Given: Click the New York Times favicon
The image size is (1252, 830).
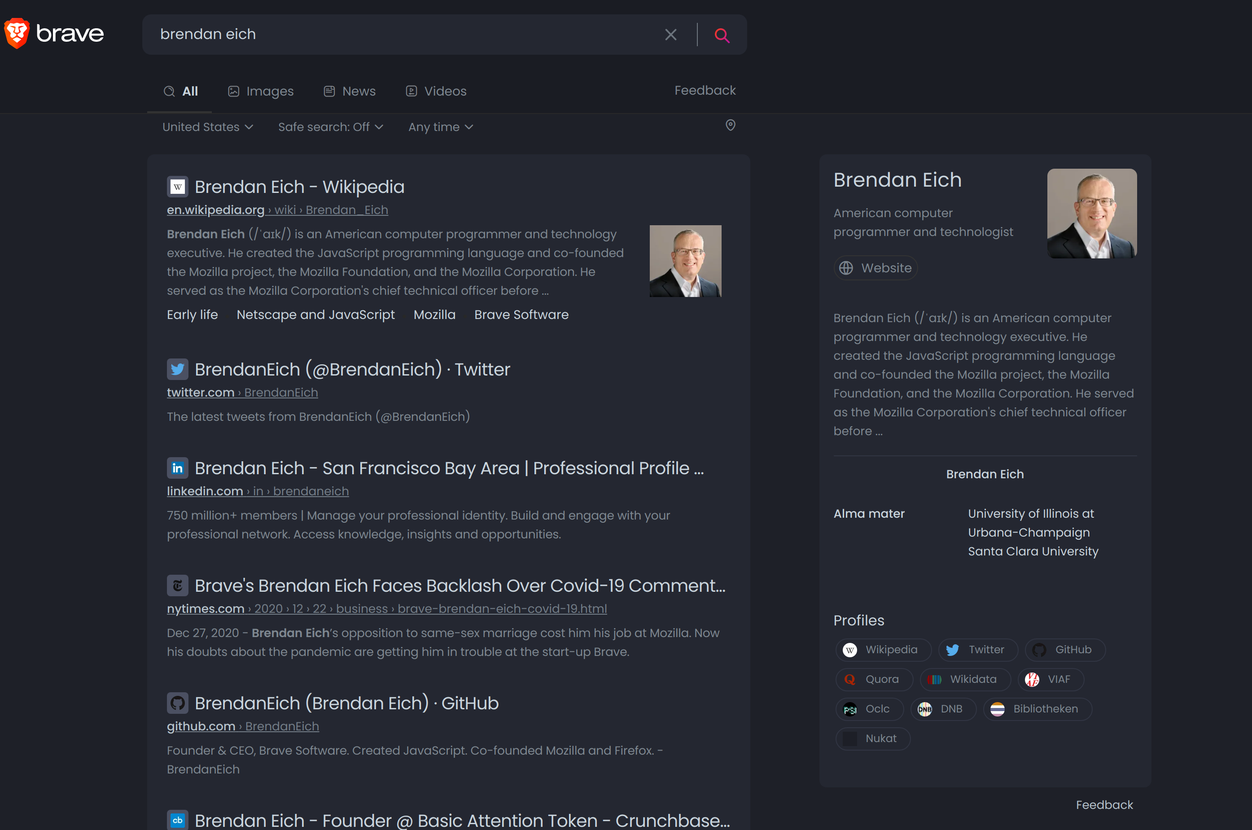Looking at the screenshot, I should click(177, 586).
